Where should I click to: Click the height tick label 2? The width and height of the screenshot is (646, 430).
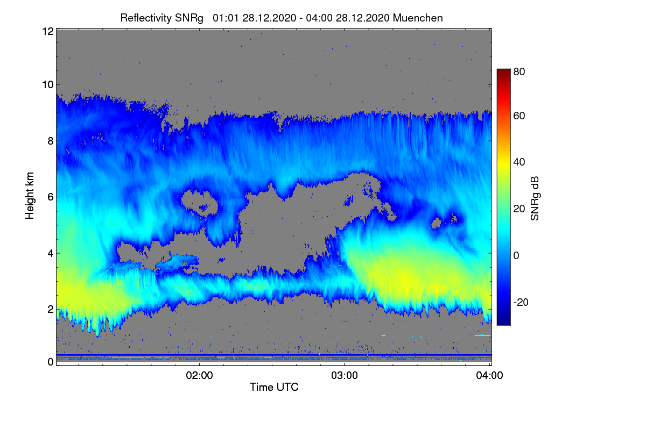50,309
